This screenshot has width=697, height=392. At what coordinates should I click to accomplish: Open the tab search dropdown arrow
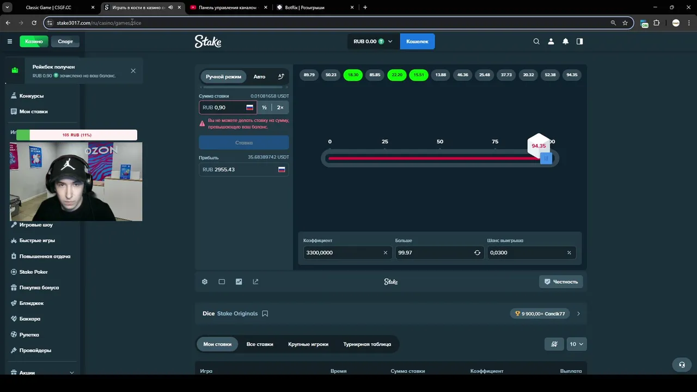coord(8,8)
